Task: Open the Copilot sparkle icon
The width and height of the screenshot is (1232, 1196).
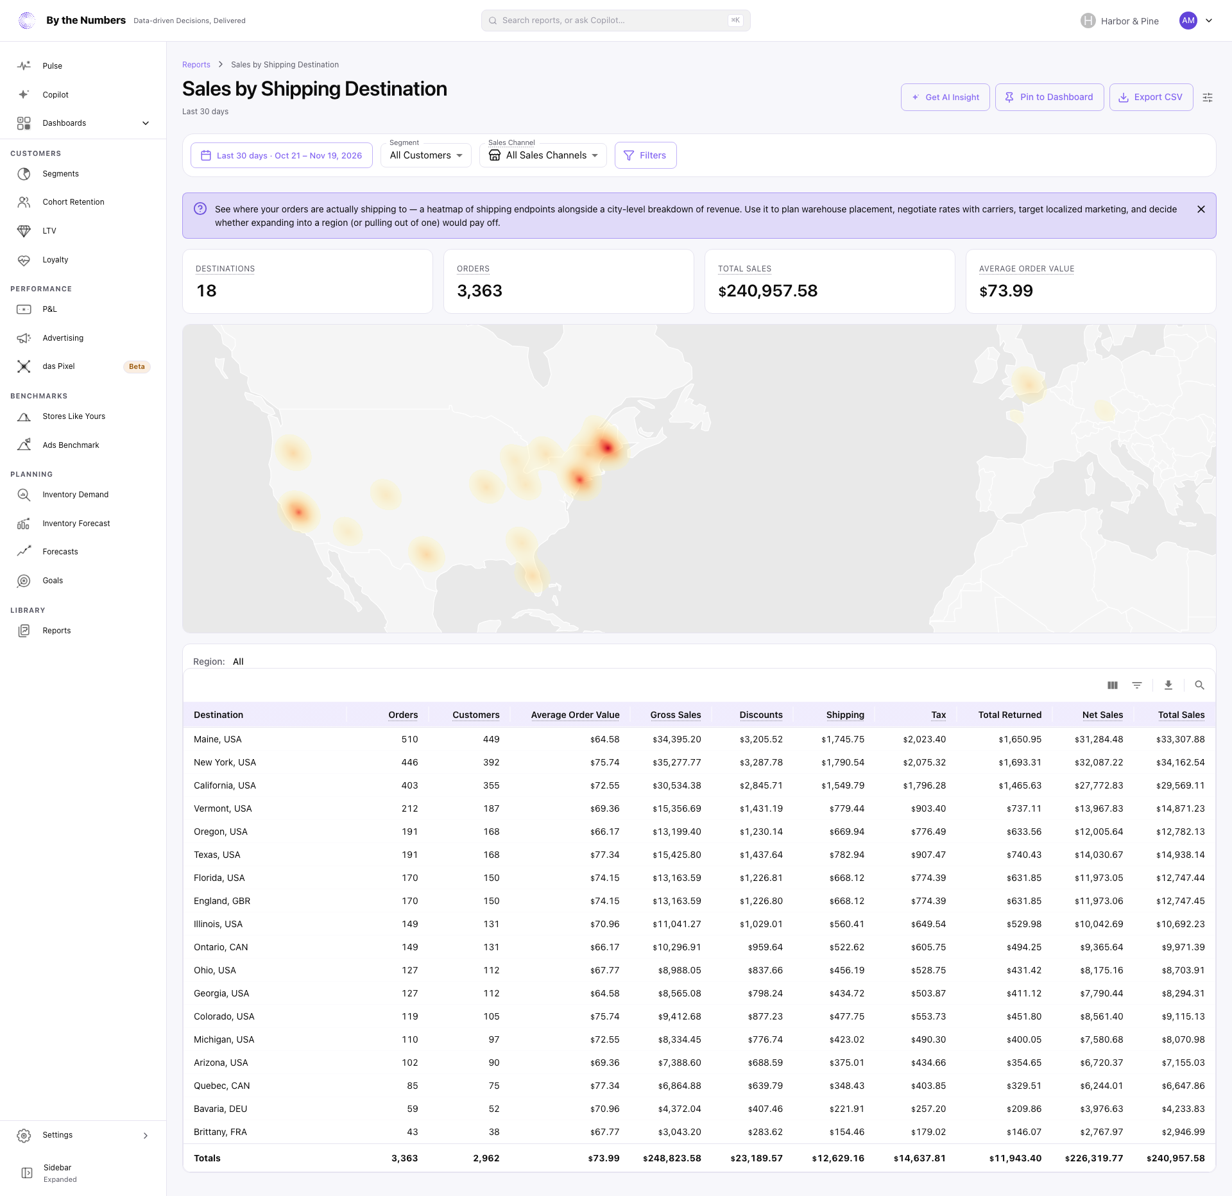Action: pos(24,94)
